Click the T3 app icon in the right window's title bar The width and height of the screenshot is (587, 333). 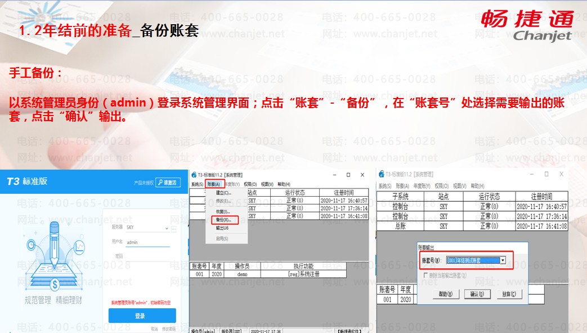coord(382,174)
